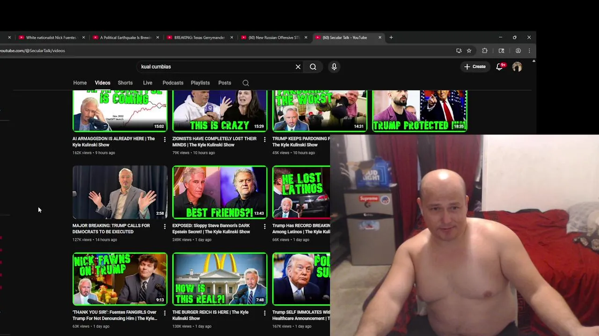Open options for Fuentes FANGIRLS video

click(x=165, y=313)
